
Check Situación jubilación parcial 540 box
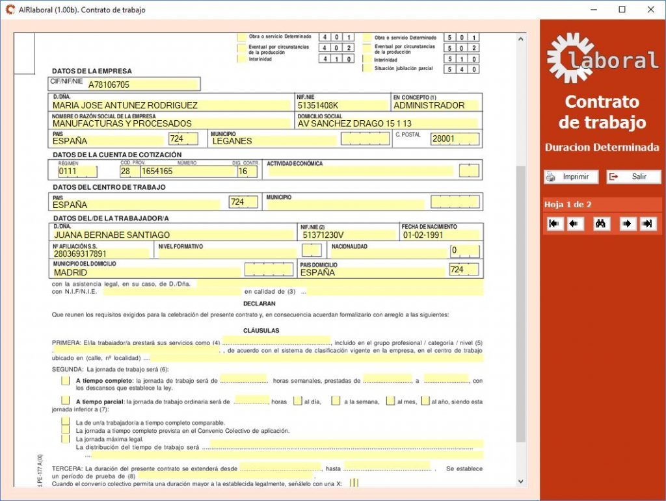tap(367, 68)
